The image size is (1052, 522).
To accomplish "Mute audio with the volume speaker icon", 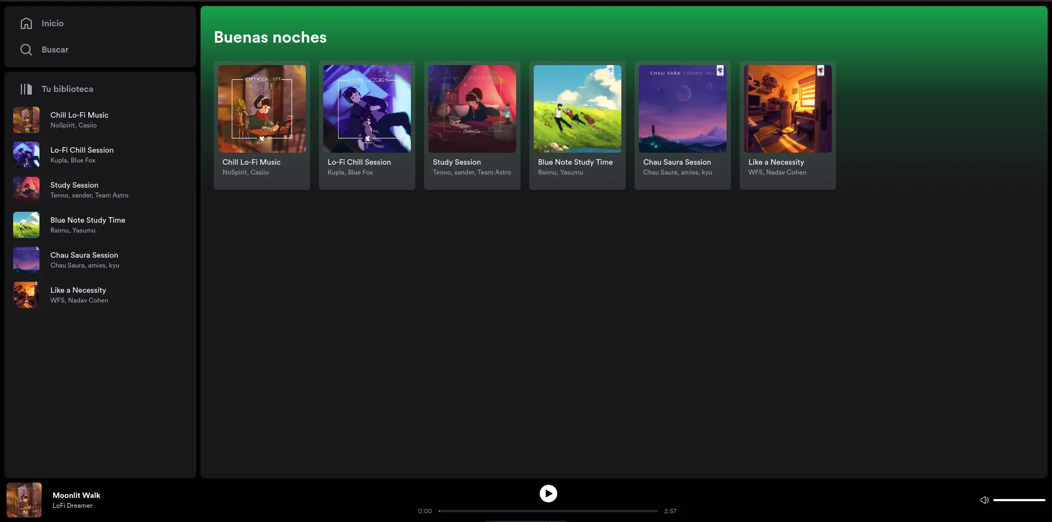I will pos(984,500).
